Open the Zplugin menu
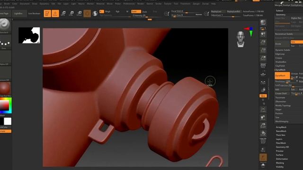 [x=196, y=4]
